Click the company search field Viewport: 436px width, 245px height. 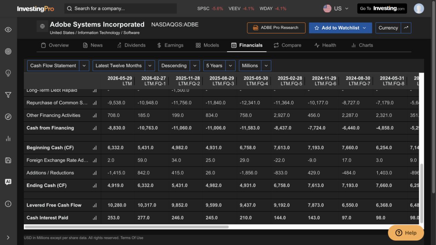click(x=121, y=8)
